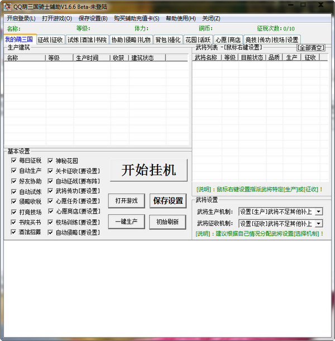Open the 购买辅助充值卡(S) menu
This screenshot has height=341, width=335.
point(136,18)
